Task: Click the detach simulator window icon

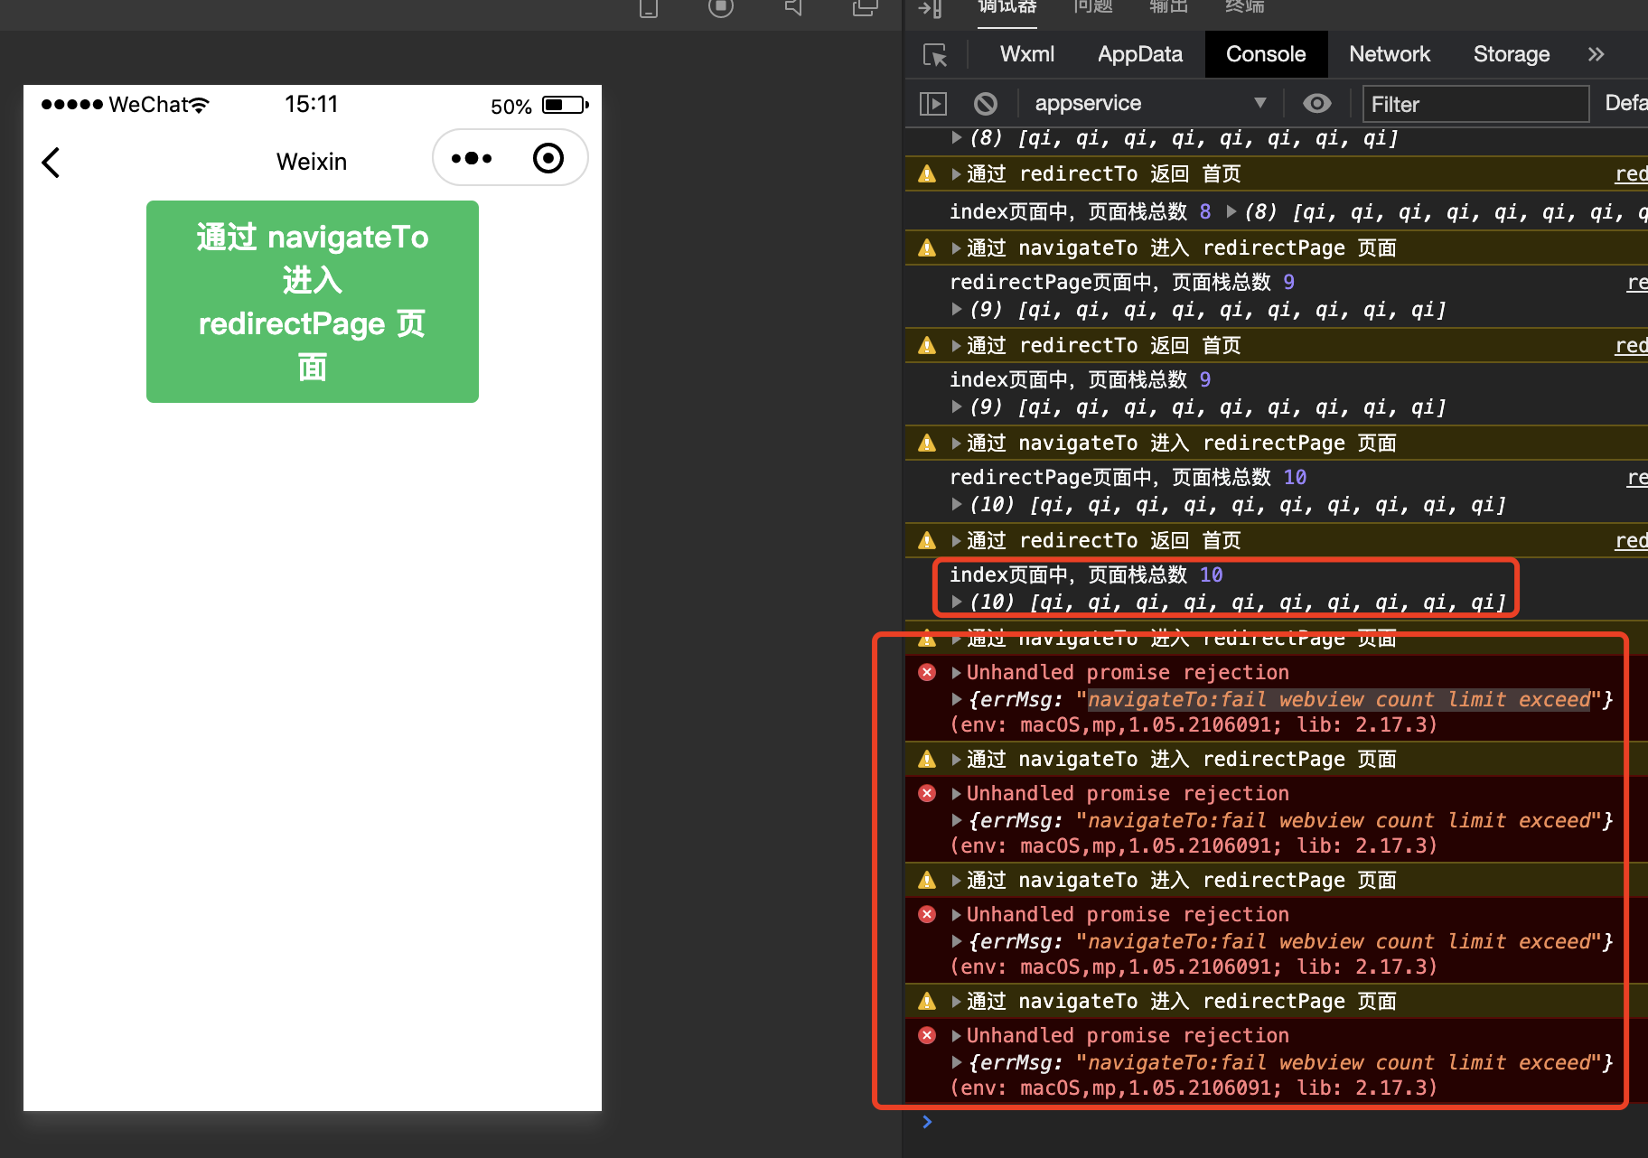Action: [866, 7]
